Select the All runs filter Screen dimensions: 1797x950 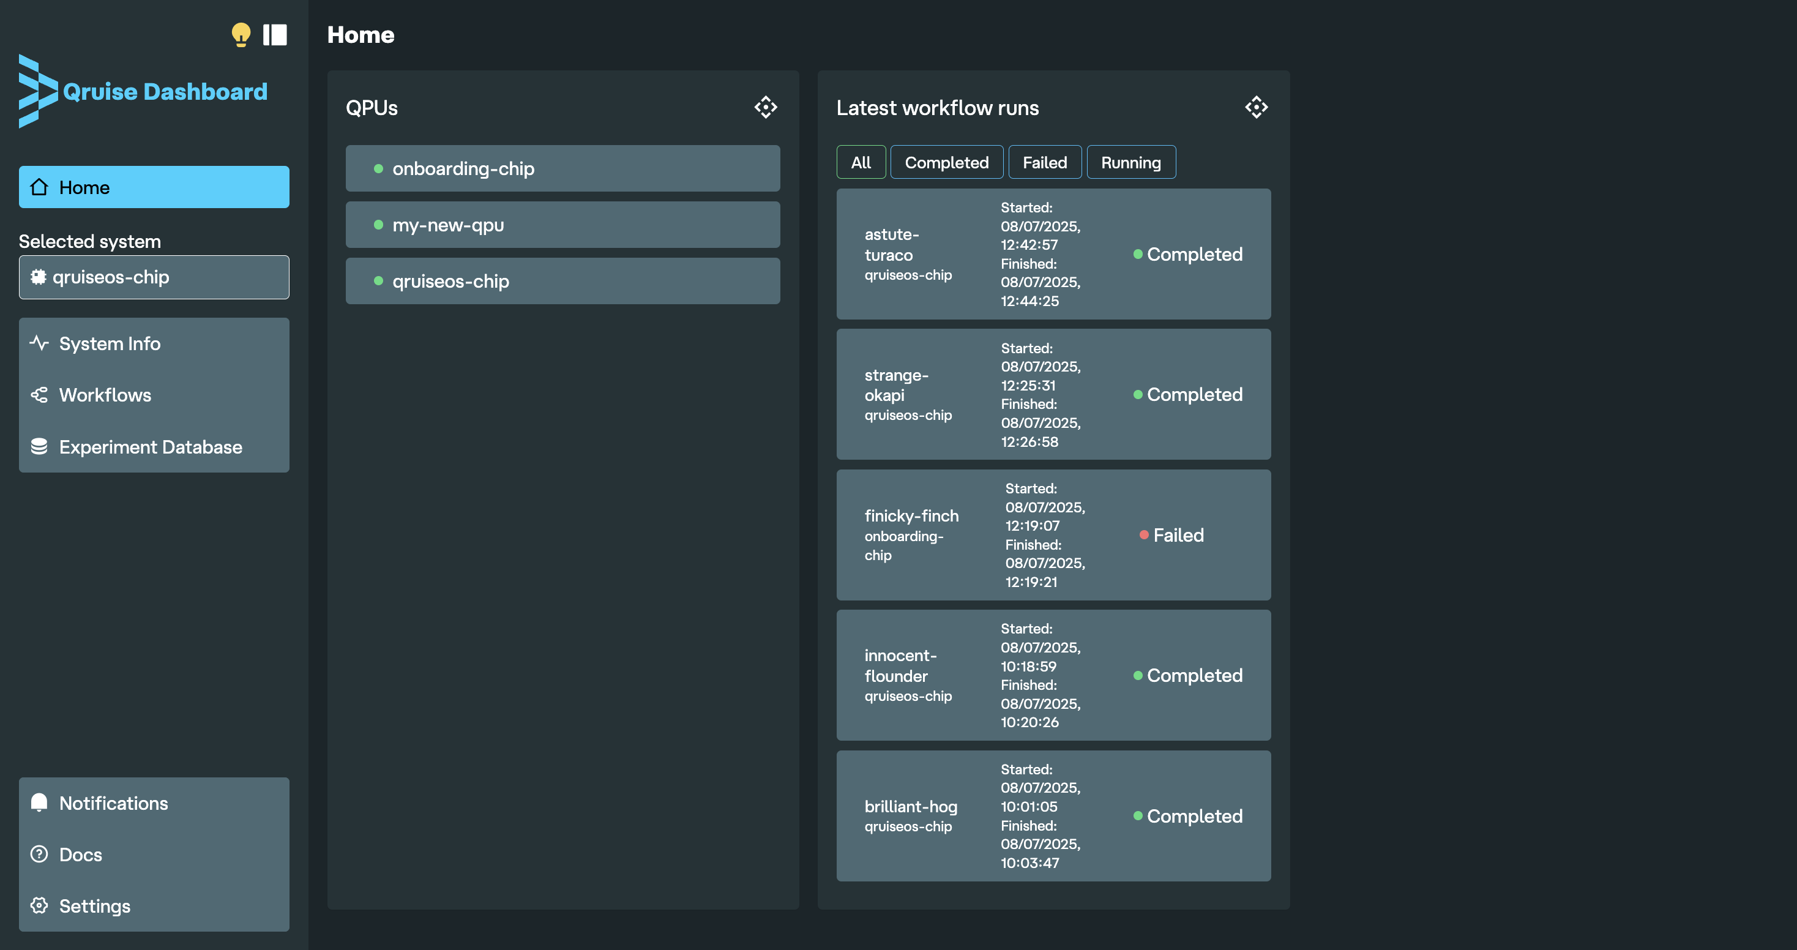[860, 163]
